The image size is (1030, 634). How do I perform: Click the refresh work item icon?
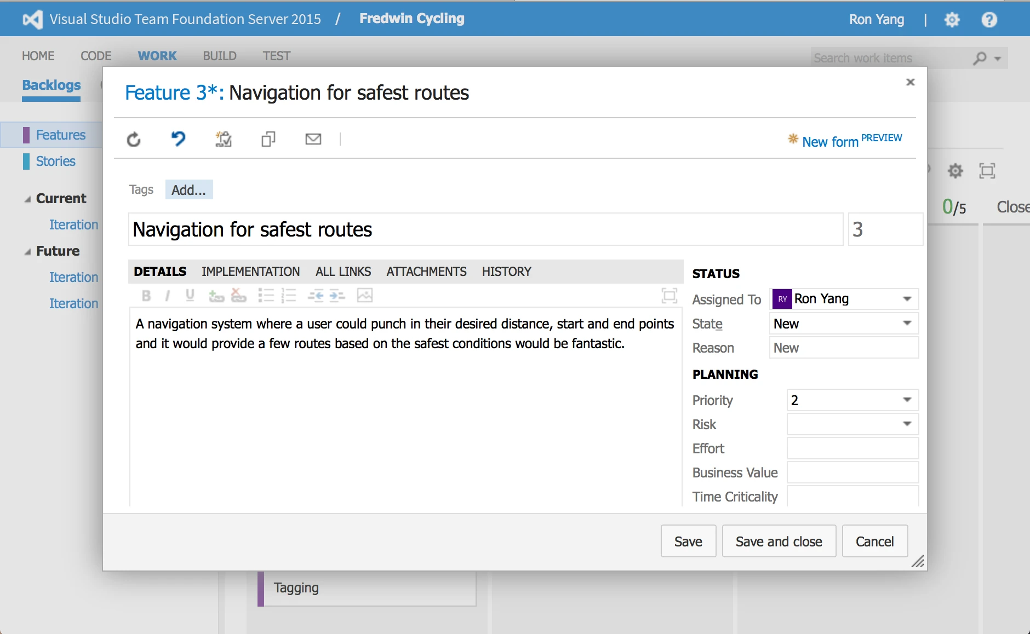point(134,140)
